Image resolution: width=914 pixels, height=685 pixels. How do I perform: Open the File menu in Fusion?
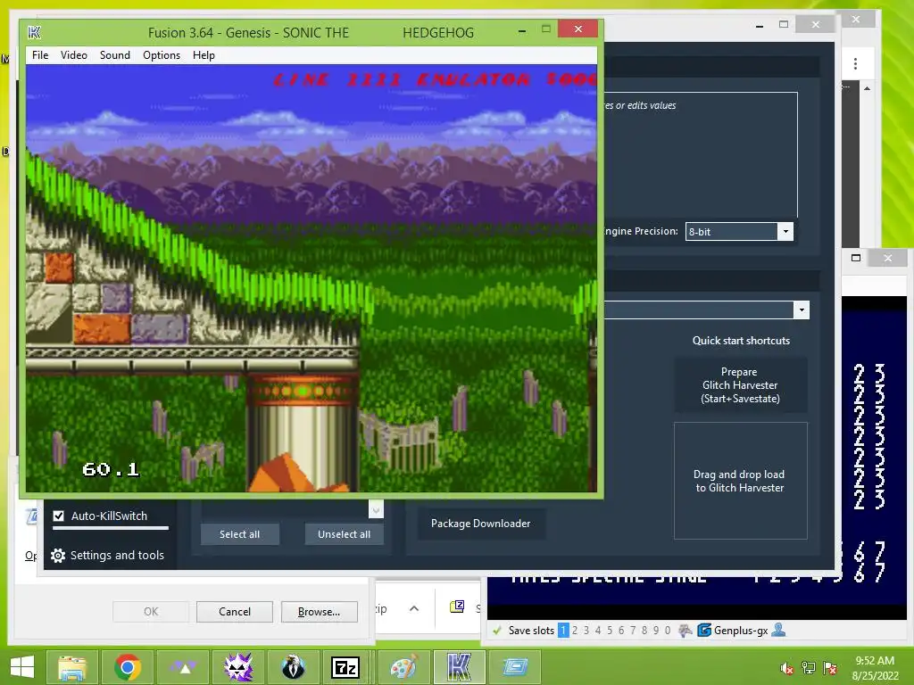point(40,55)
